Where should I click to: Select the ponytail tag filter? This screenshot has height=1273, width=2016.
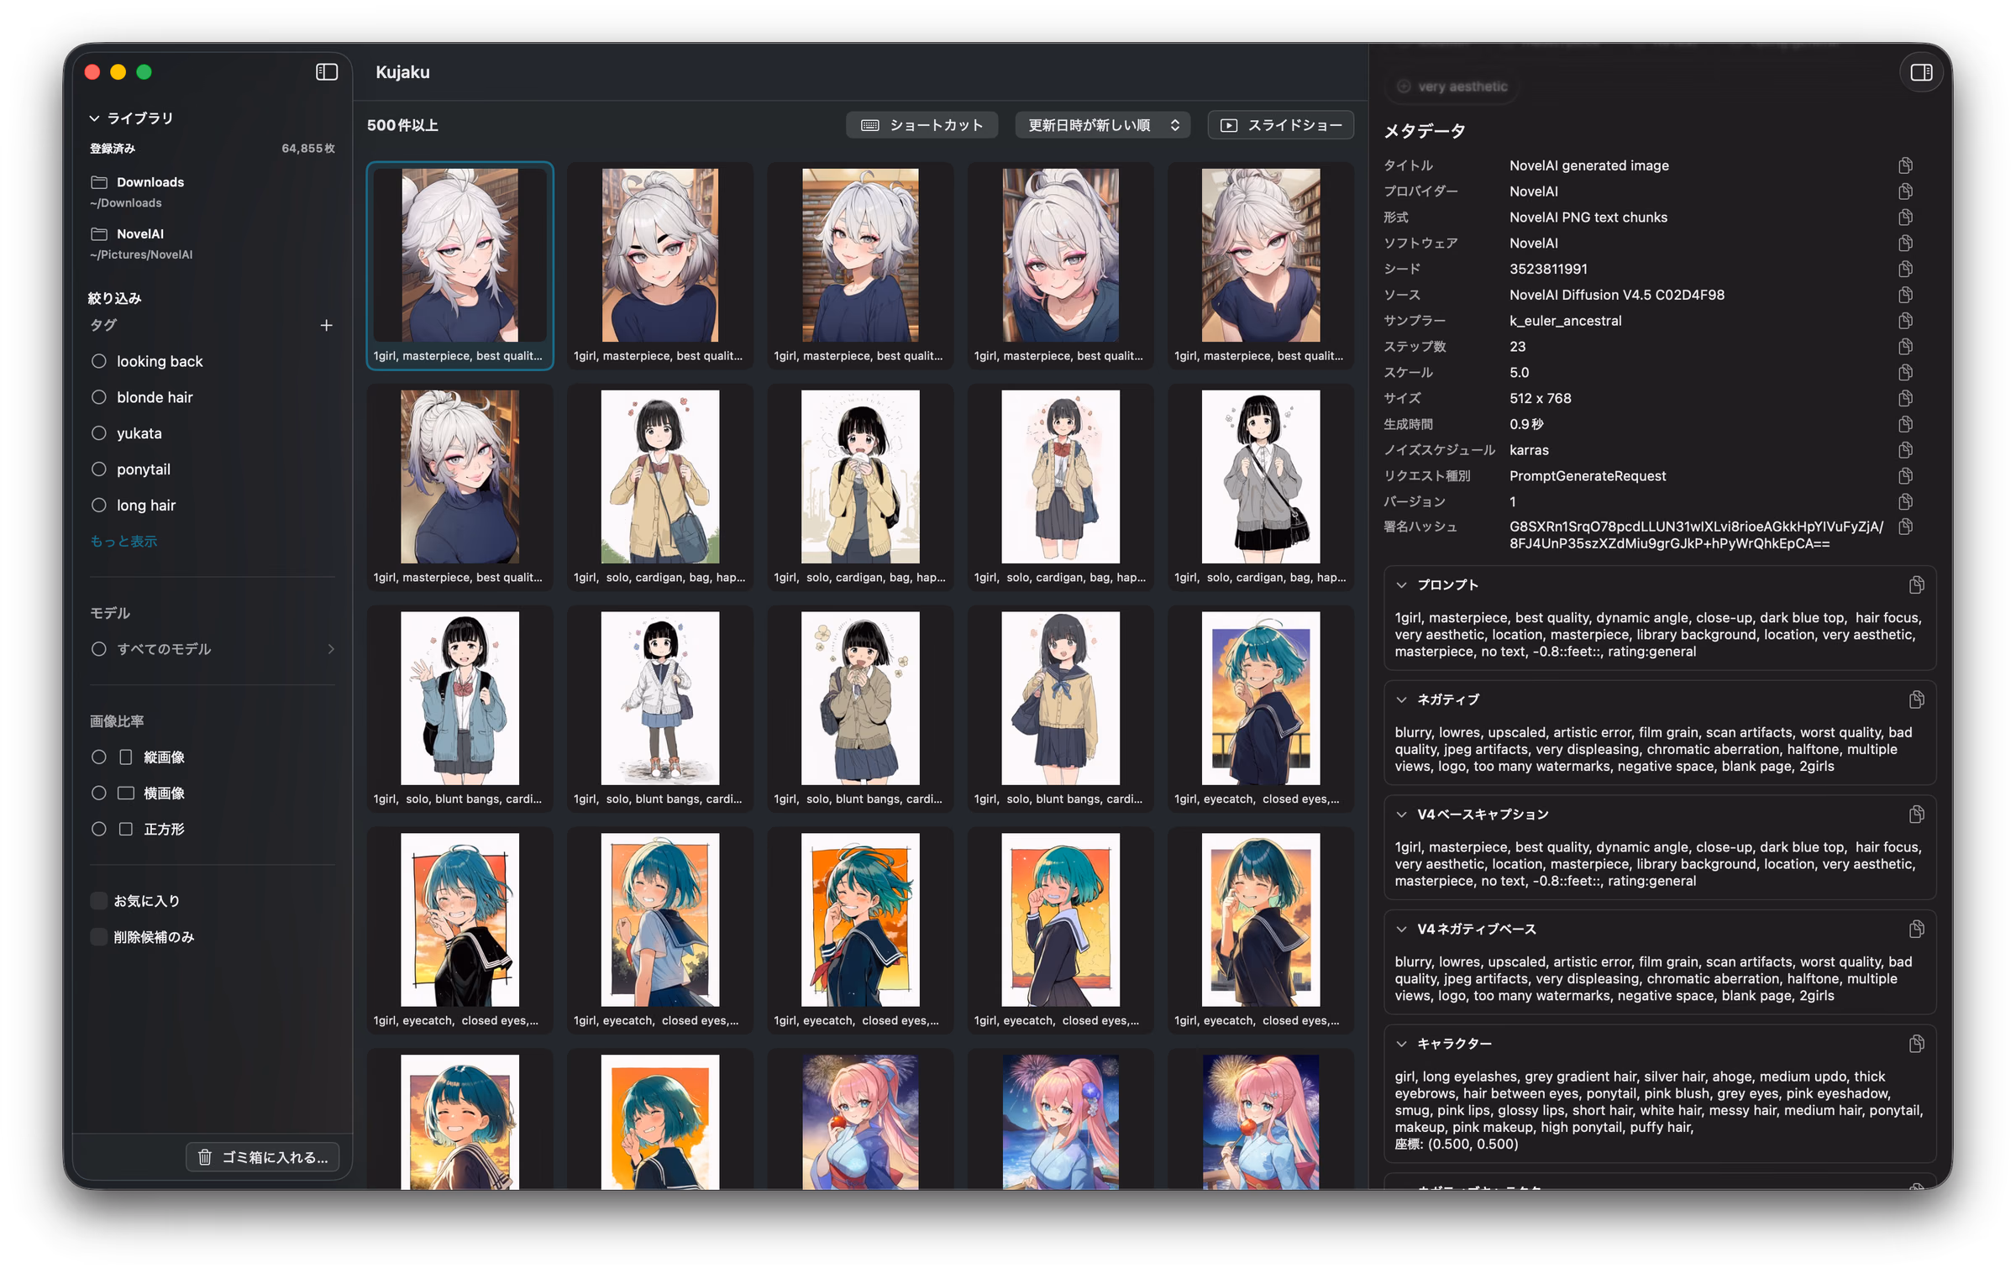click(98, 469)
